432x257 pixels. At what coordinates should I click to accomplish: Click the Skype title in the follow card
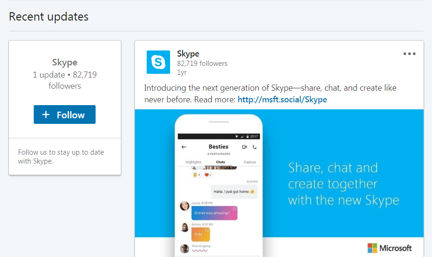tap(65, 63)
